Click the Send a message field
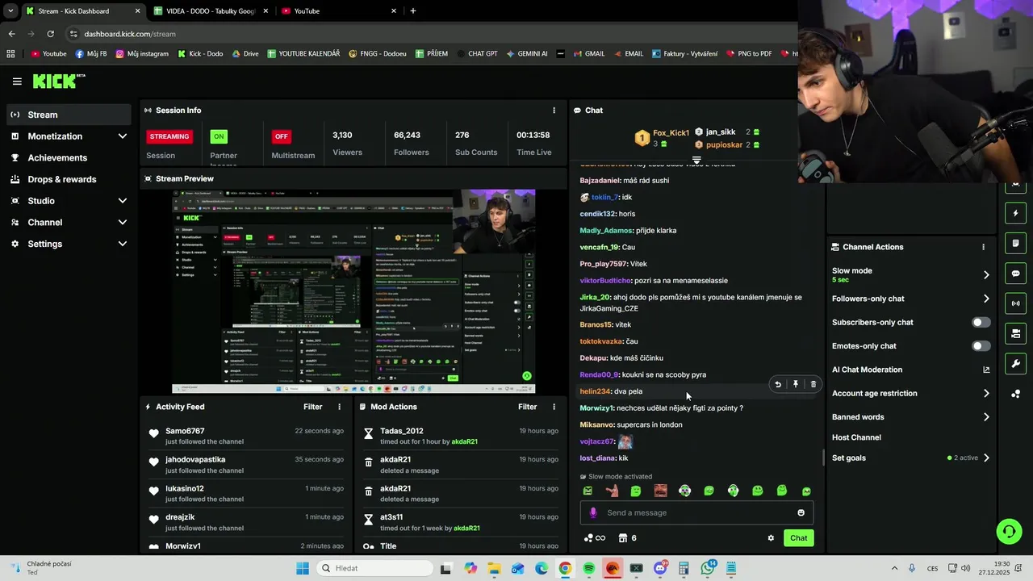The image size is (1033, 581). click(696, 512)
